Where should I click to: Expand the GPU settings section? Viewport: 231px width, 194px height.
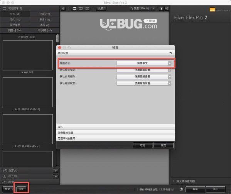pyautogui.click(x=116, y=127)
